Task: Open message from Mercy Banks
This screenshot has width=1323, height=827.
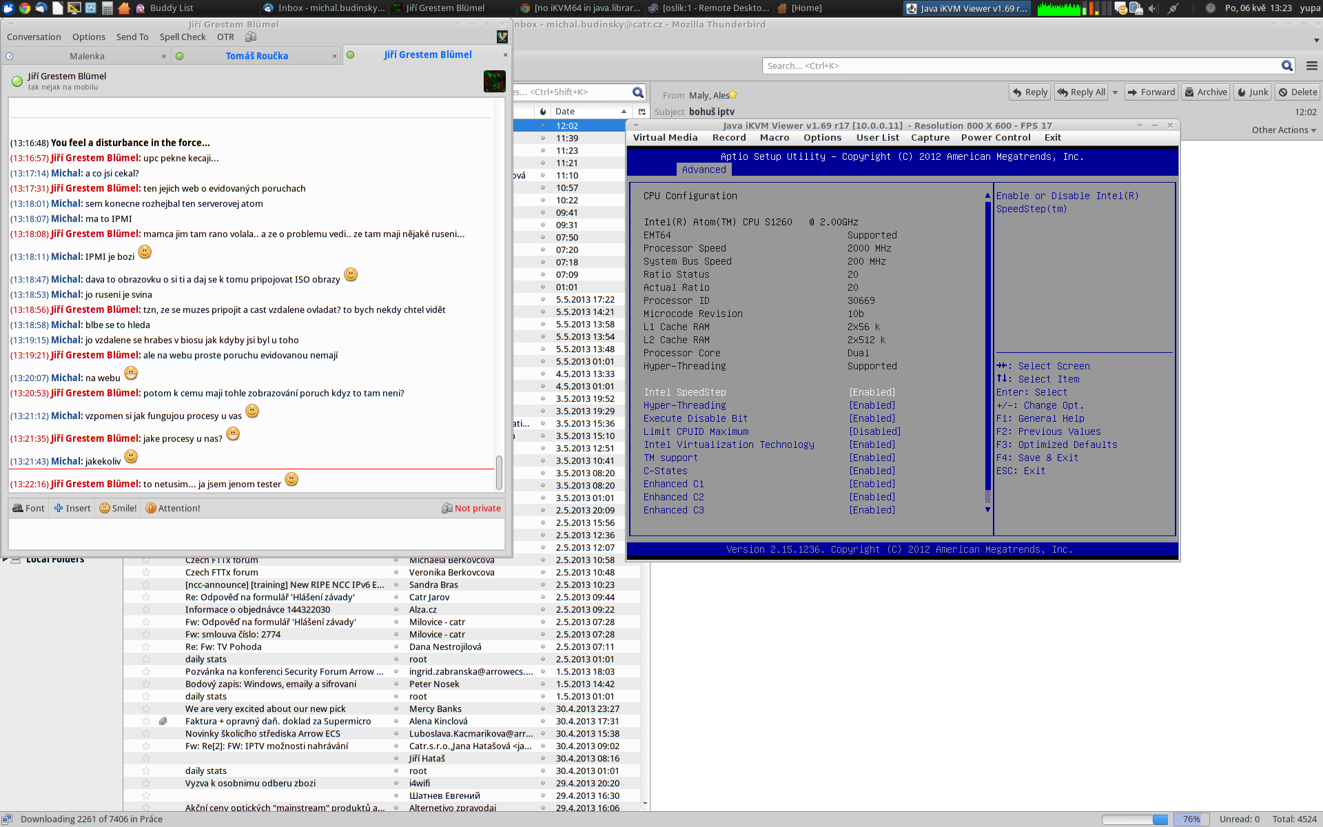Action: pyautogui.click(x=382, y=708)
